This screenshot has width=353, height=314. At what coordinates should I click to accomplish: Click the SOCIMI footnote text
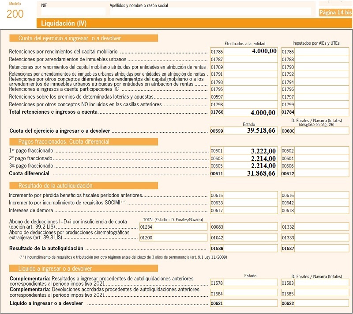coord(123,257)
